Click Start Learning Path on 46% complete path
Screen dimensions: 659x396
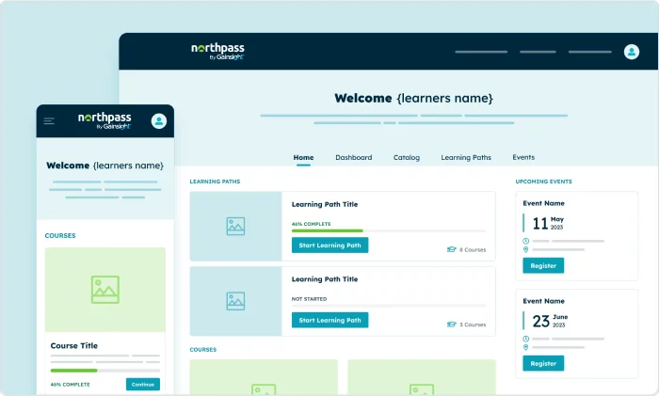[x=329, y=246]
